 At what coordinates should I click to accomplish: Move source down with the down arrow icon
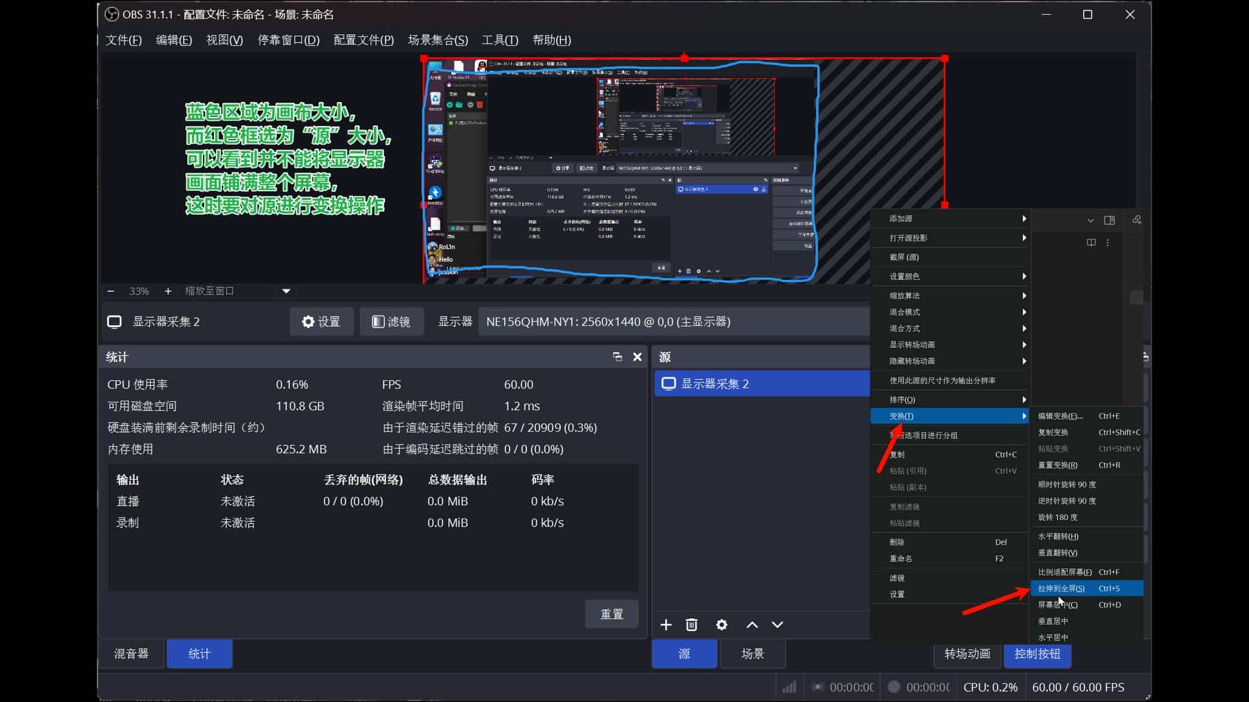tap(777, 625)
